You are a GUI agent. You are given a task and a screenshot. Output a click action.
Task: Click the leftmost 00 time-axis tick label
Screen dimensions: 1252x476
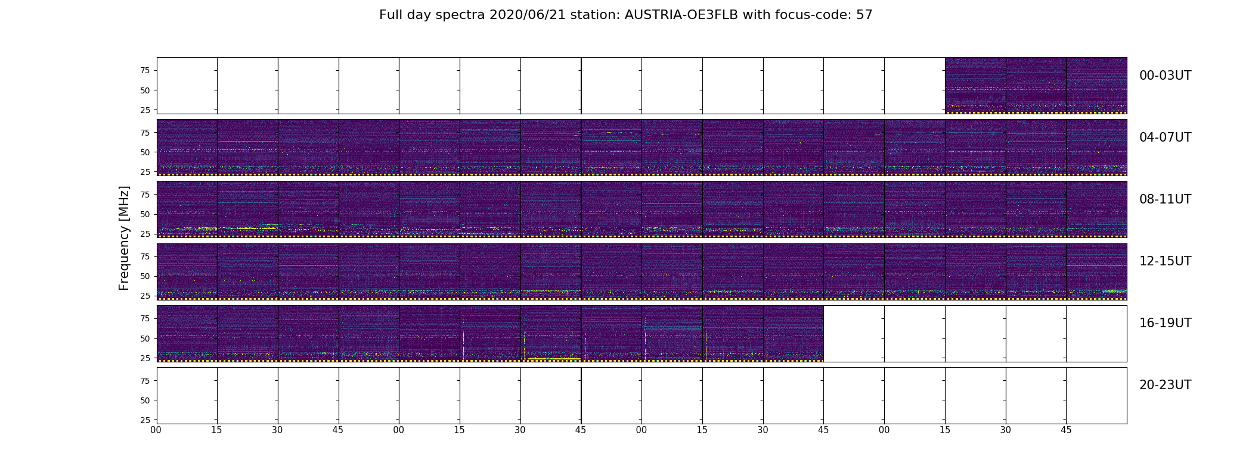(x=156, y=430)
